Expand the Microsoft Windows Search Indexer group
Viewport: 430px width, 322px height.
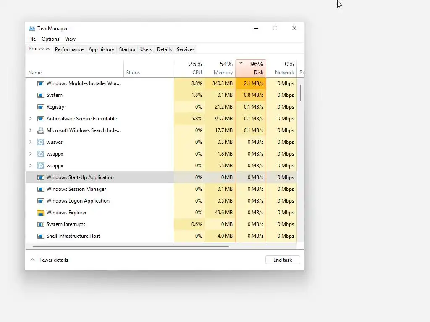[x=30, y=130]
